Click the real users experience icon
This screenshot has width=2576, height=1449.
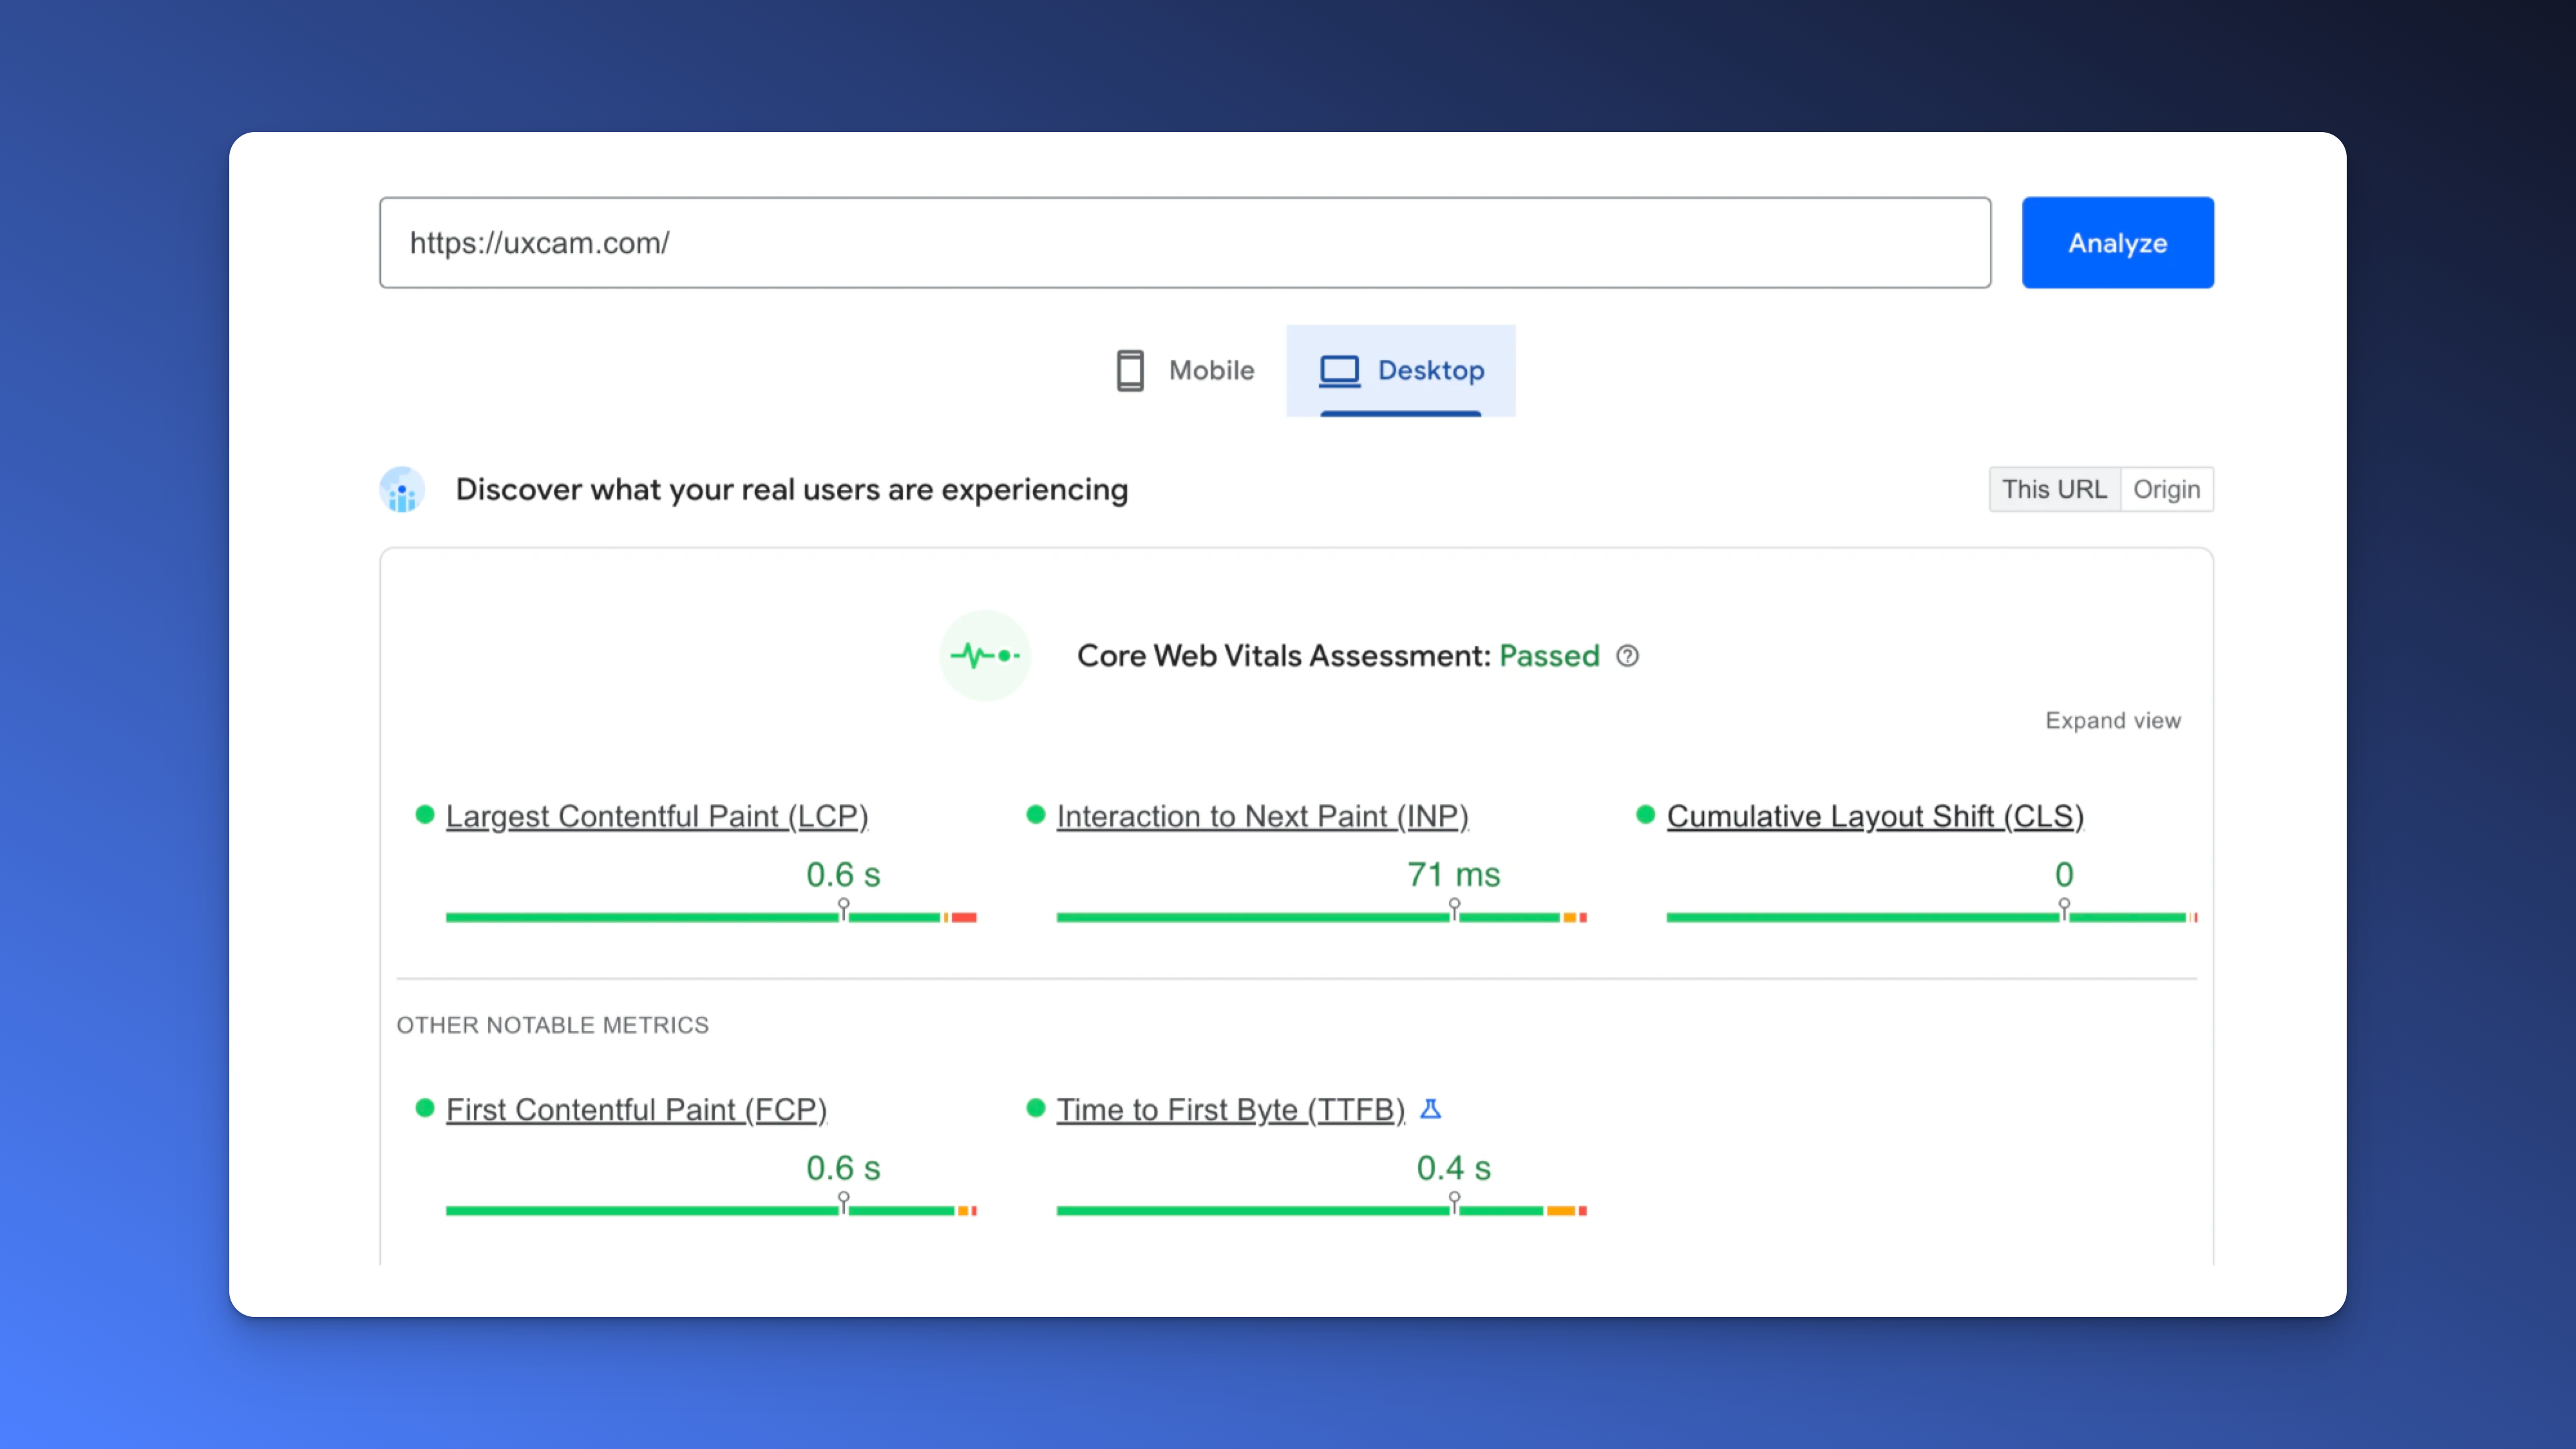click(402, 489)
